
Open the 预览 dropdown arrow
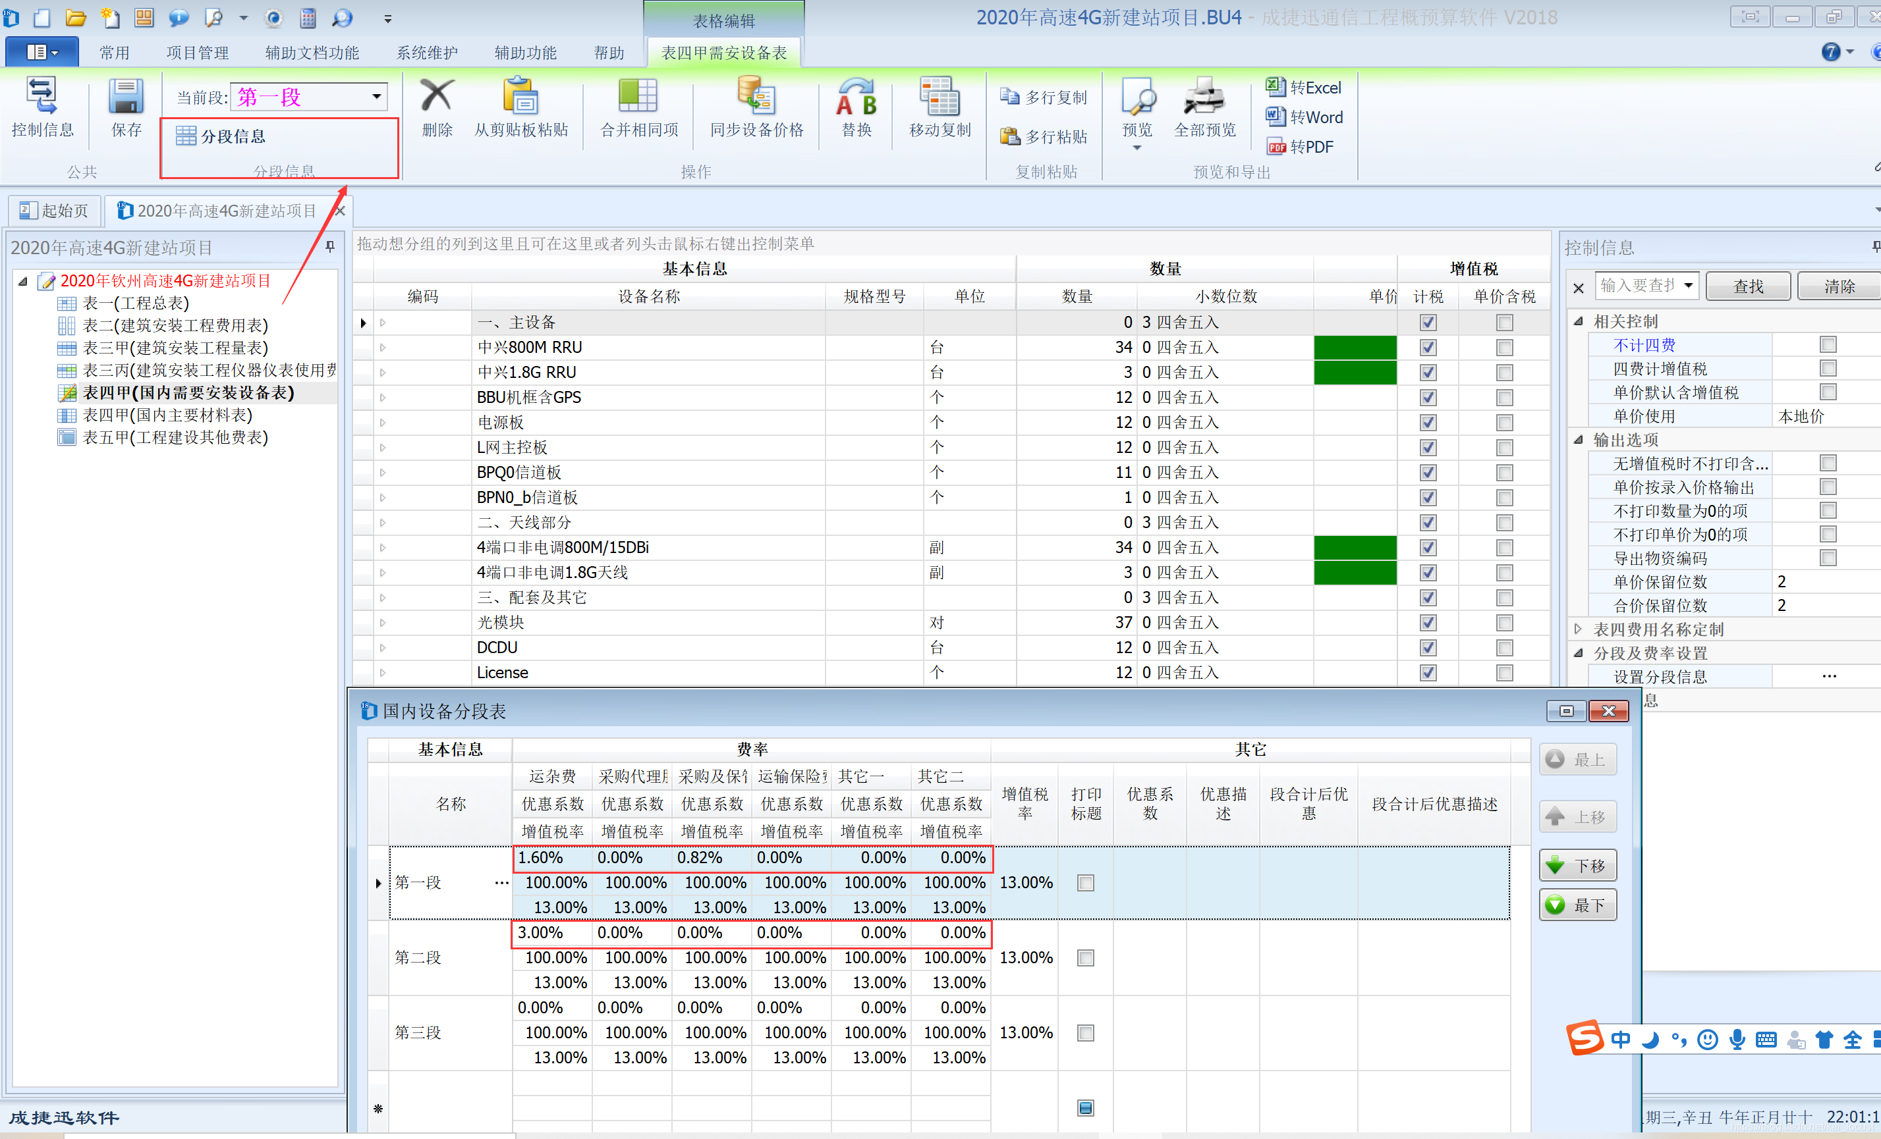(x=1137, y=148)
